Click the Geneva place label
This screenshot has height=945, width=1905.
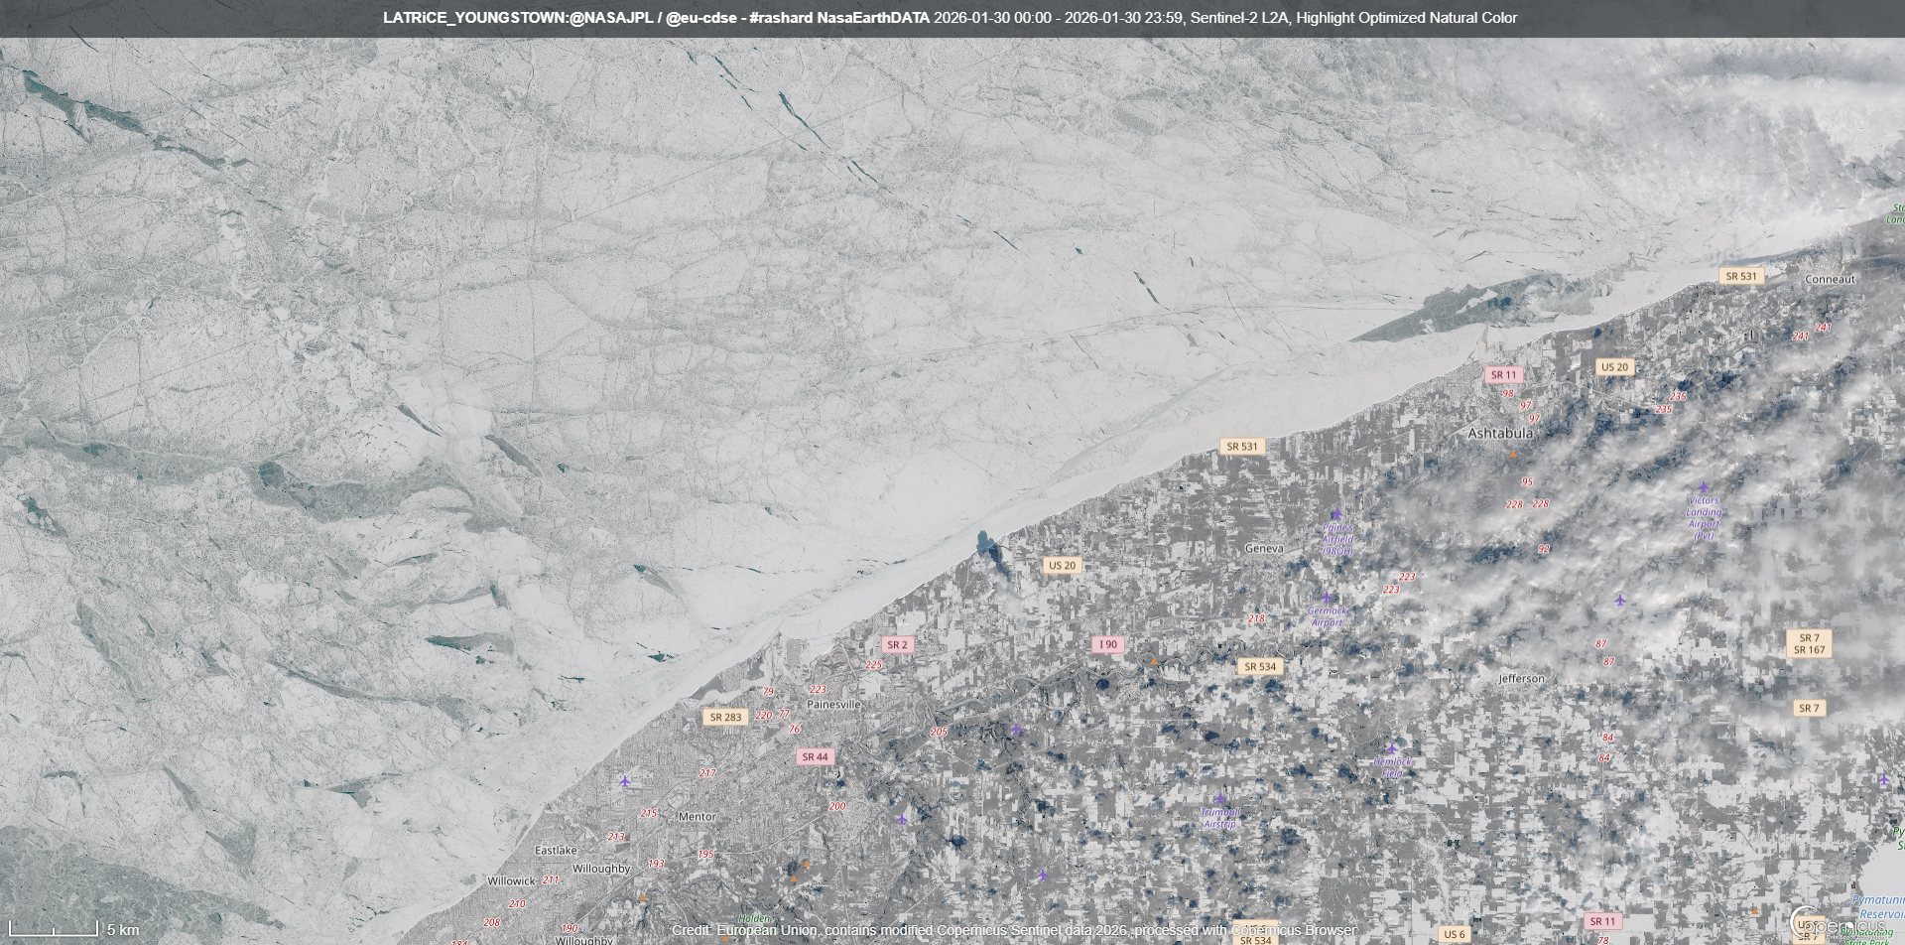tap(1264, 548)
